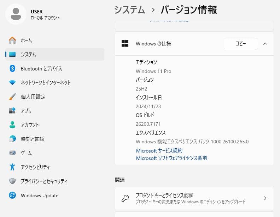Click the game controller icon
The image size is (280, 217).
point(12,153)
